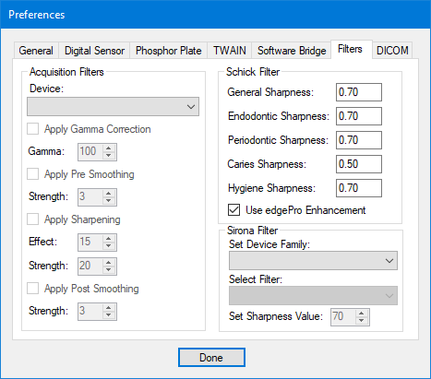431x379 pixels.
Task: Expand the Set Device Family dropdown
Action: (x=313, y=261)
